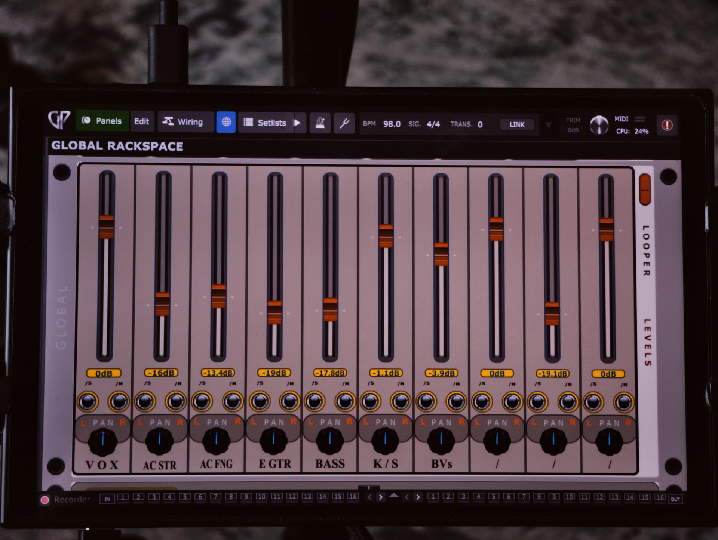The image size is (718, 540).
Task: Click the left chevron before output 1
Action: pos(407,497)
